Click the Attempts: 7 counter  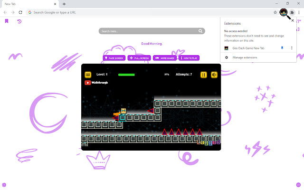coord(184,75)
